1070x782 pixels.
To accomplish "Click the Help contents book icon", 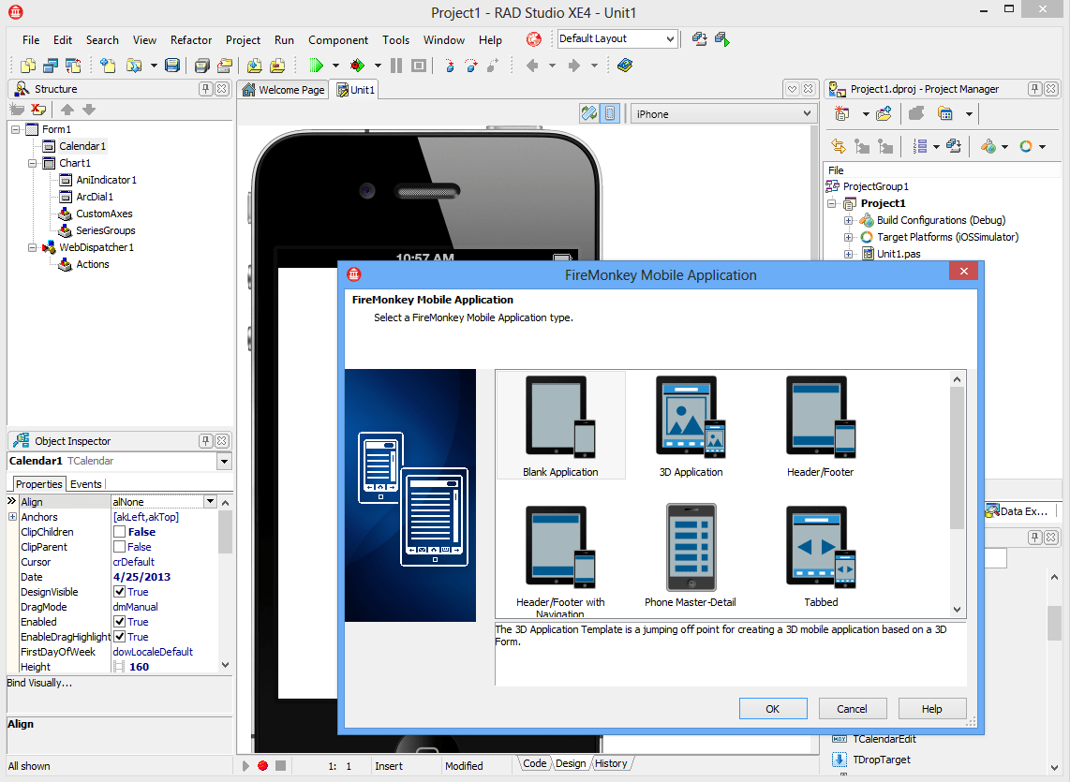I will click(624, 66).
